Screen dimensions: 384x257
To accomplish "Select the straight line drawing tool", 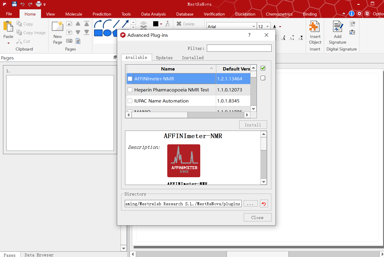I will pyautogui.click(x=116, y=24).
